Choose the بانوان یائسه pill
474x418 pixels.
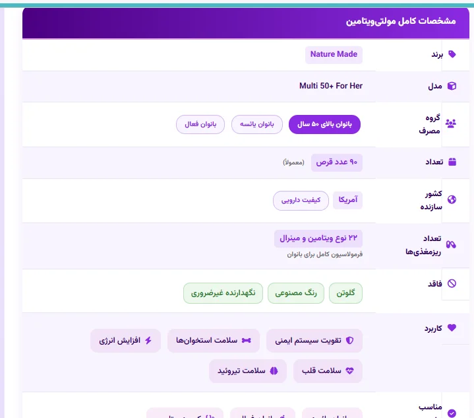[x=257, y=125]
